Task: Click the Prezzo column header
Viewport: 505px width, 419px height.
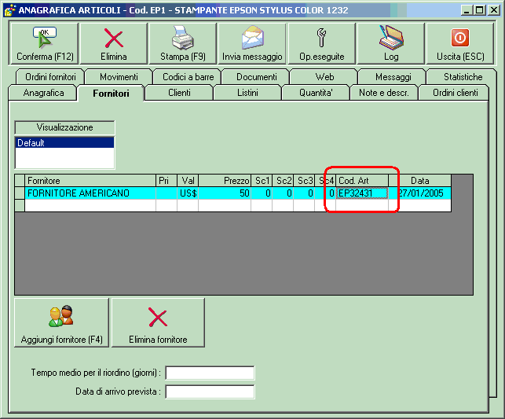Action: [x=225, y=181]
